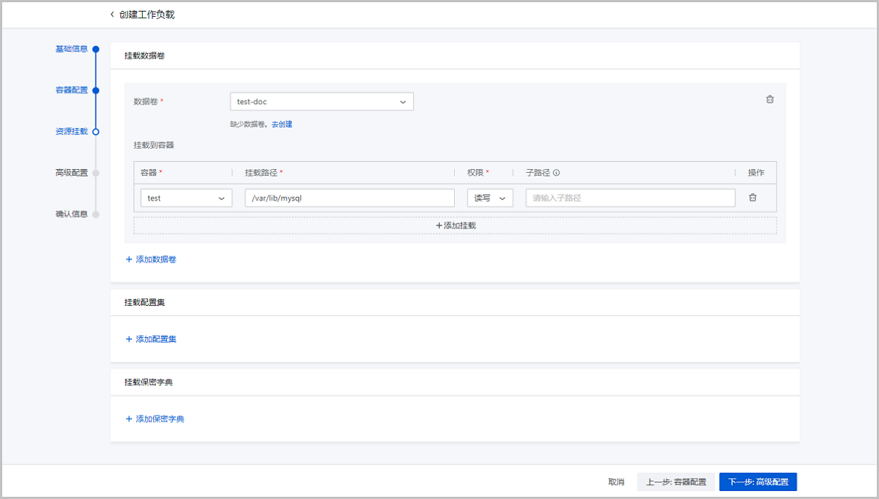879x499 pixels.
Task: Click 上一步: 容器配置 button
Action: 676,482
